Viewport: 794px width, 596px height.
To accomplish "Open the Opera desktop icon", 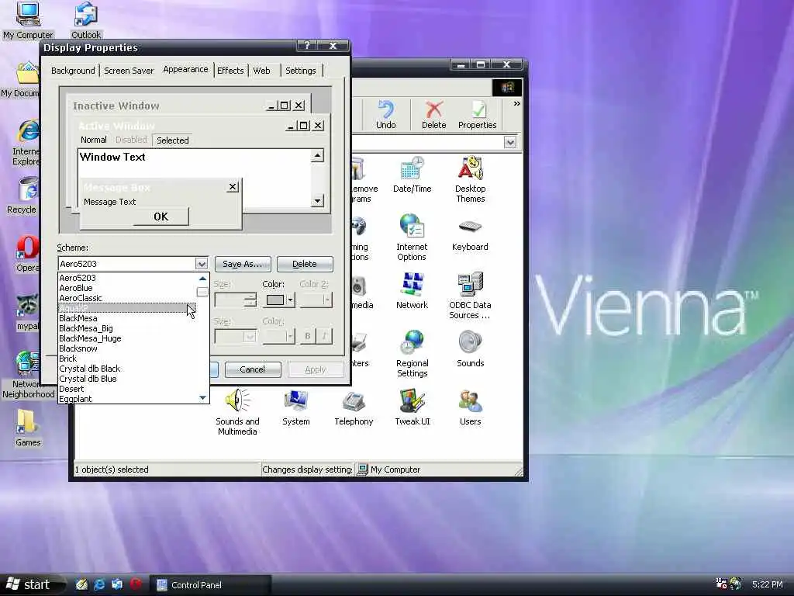I will coord(27,254).
